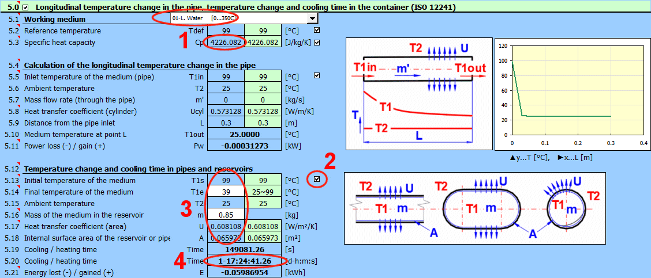Select the green Distance from pipe inlet cell
This screenshot has width=651, height=278.
263,123
